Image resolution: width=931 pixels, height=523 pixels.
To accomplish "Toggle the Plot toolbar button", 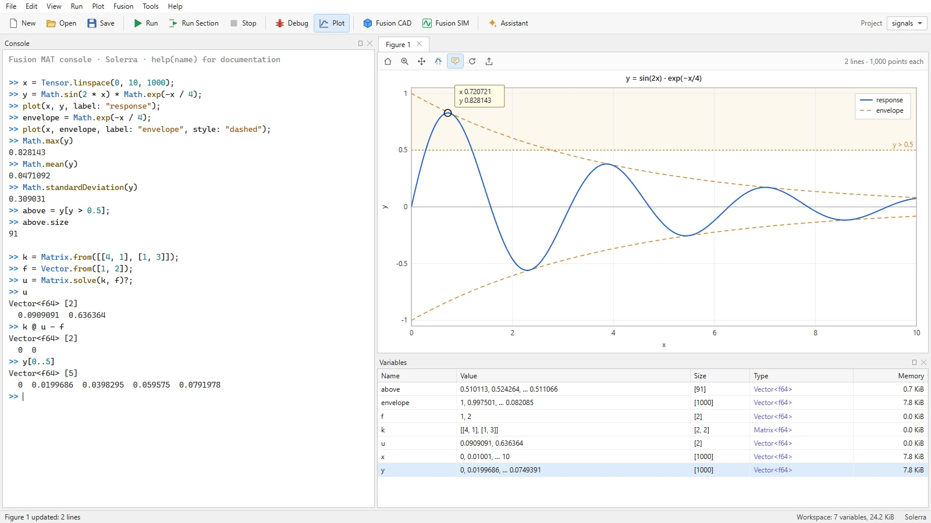I will (x=332, y=23).
